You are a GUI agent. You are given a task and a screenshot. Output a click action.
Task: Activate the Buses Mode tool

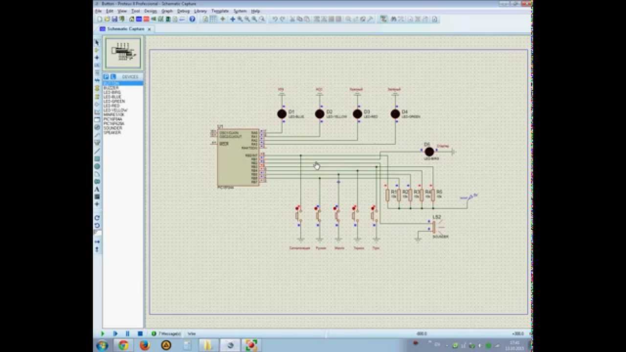pos(97,80)
